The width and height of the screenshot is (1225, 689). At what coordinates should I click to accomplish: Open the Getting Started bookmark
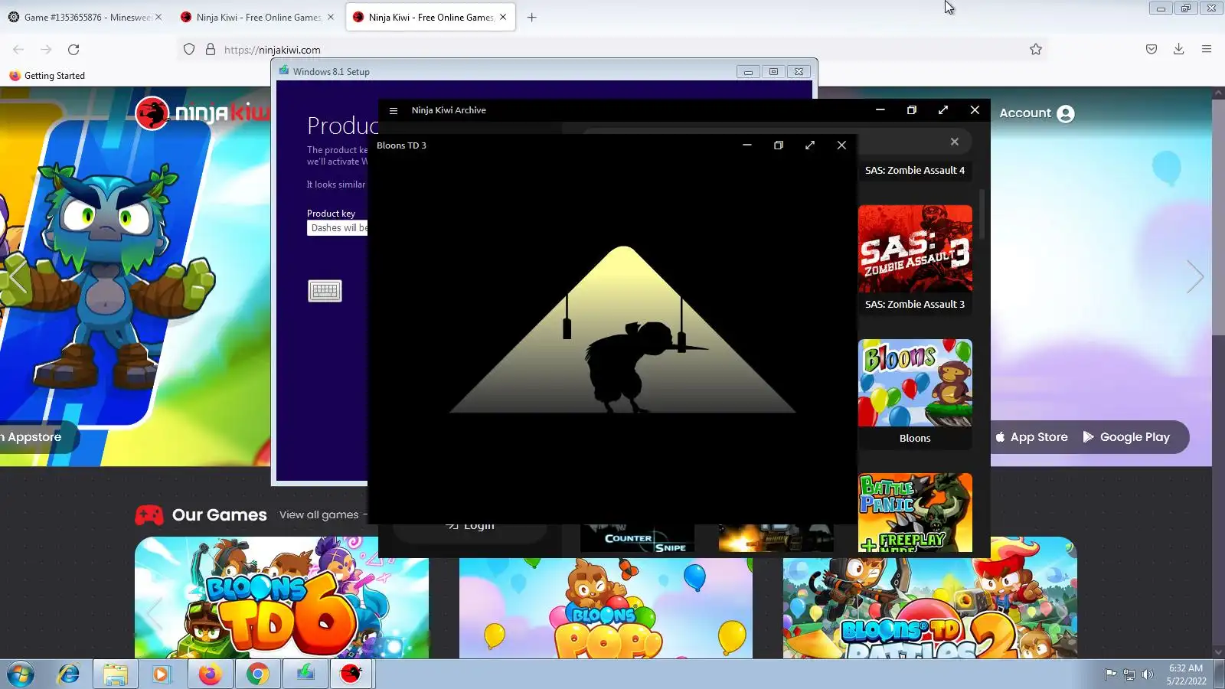[47, 76]
